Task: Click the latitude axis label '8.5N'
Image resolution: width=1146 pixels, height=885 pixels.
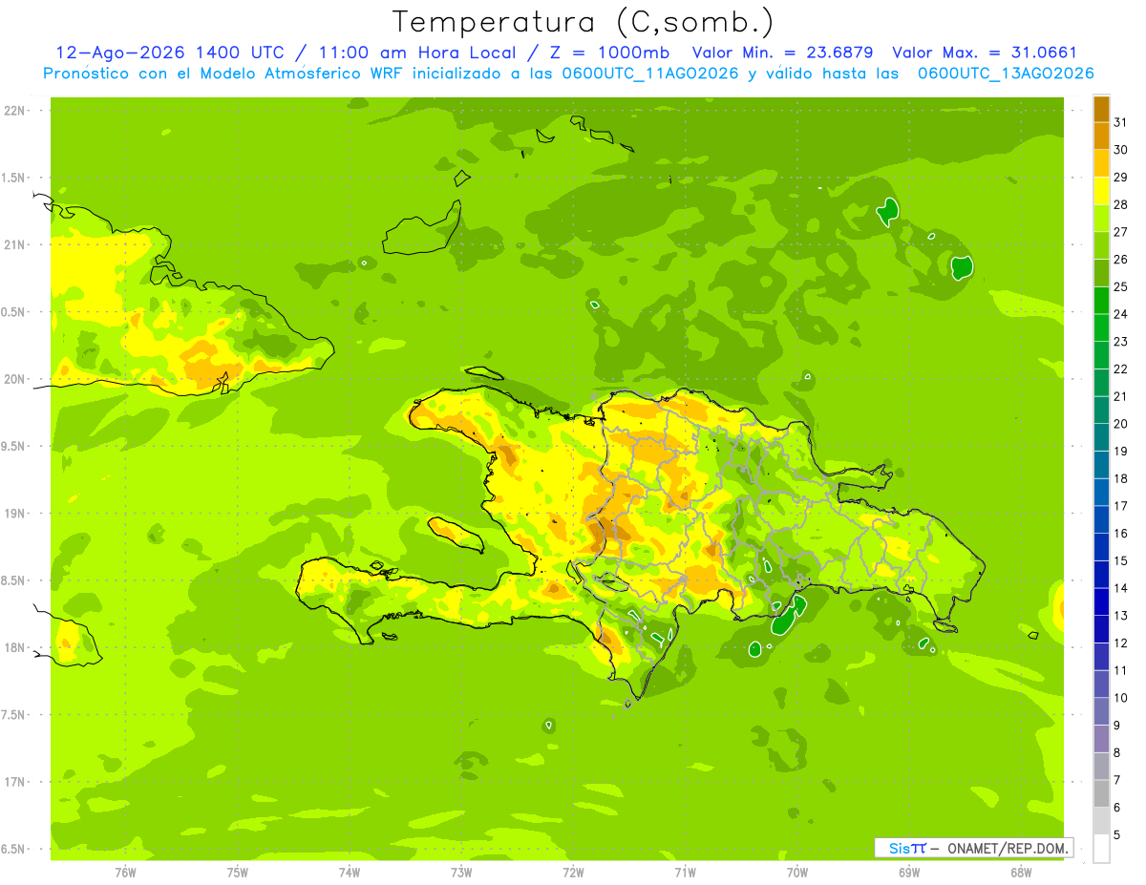Action: click(x=14, y=580)
